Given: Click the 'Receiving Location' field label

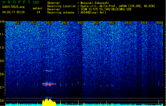Looking at the screenshot, I should 61,6.
